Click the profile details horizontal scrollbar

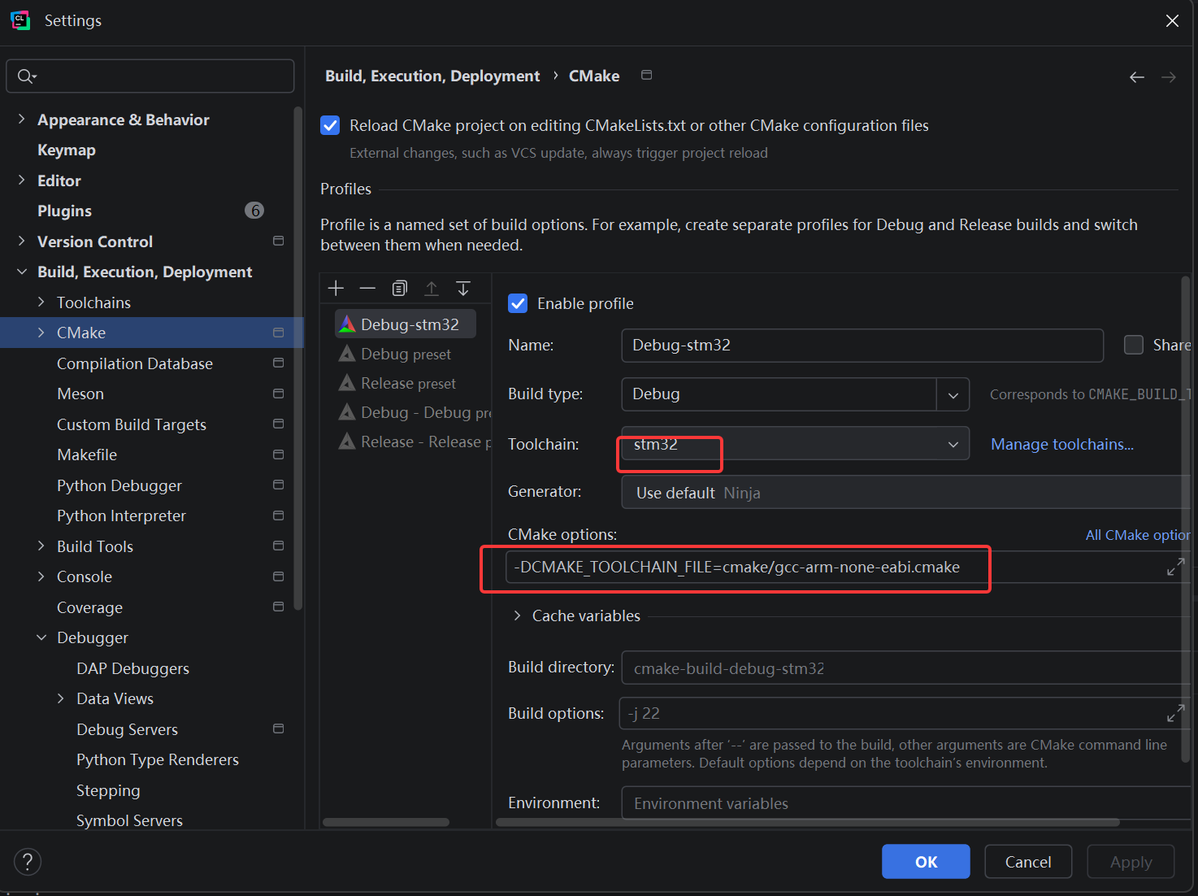pyautogui.click(x=808, y=822)
